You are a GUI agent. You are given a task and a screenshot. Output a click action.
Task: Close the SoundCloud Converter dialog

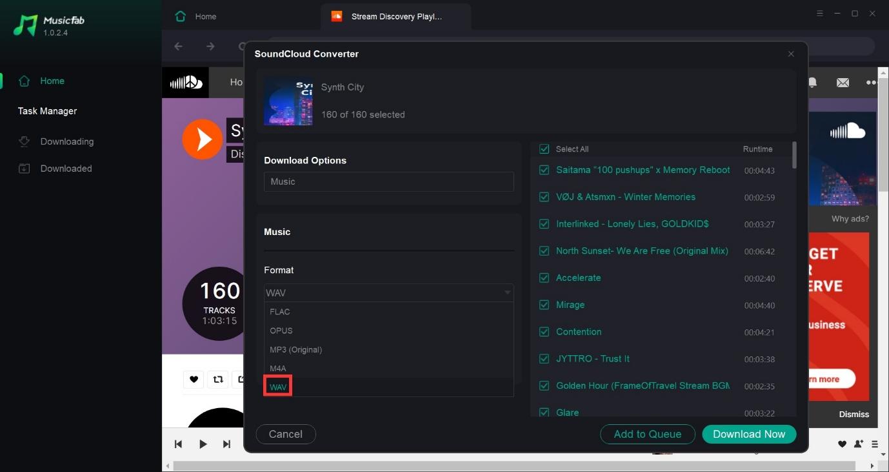pos(791,54)
